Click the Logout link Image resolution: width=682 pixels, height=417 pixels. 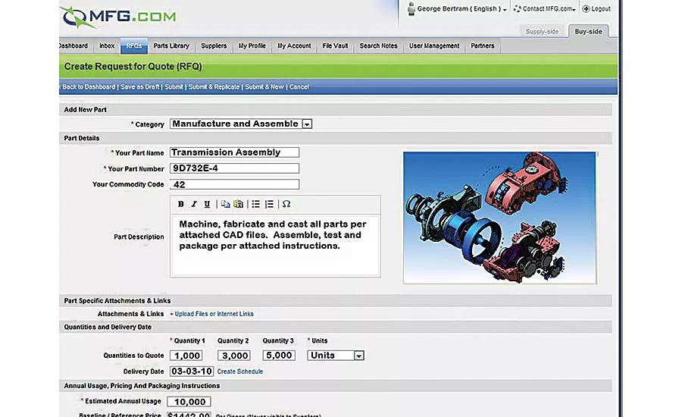[601, 8]
